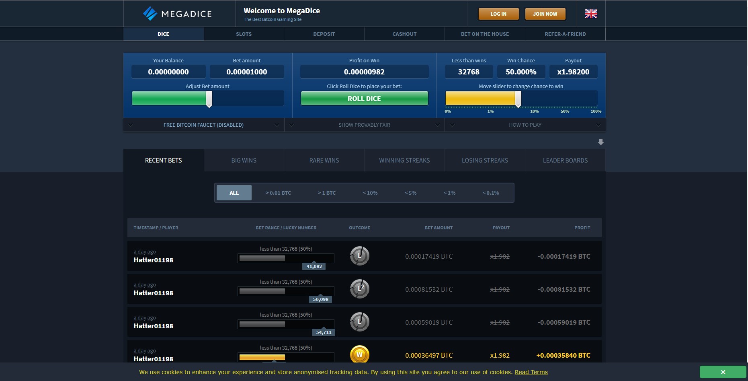Click the Bet amount input field
748x381 pixels.
coord(247,72)
